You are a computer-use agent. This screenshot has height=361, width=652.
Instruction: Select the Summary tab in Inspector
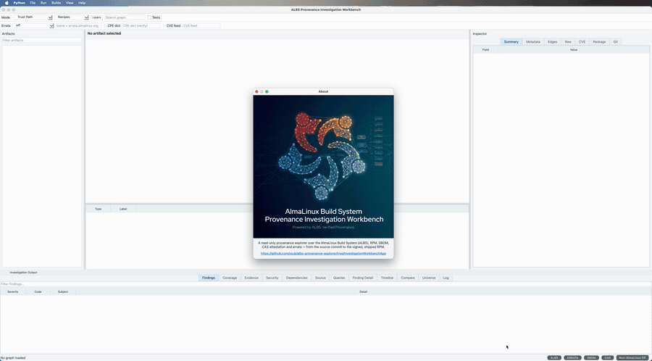pos(511,42)
